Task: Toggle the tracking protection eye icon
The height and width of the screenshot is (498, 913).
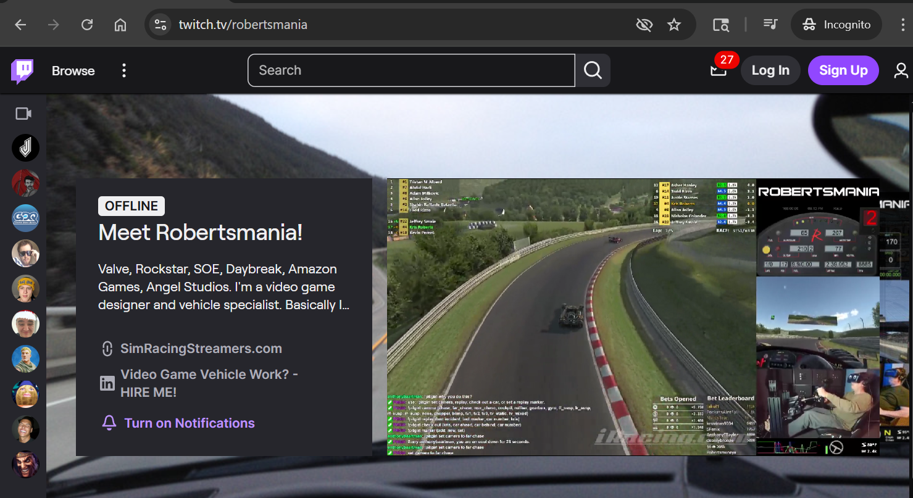Action: [644, 25]
